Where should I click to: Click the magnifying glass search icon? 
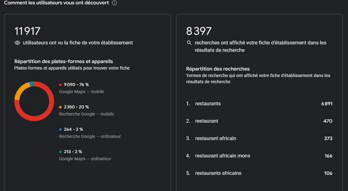click(x=189, y=43)
